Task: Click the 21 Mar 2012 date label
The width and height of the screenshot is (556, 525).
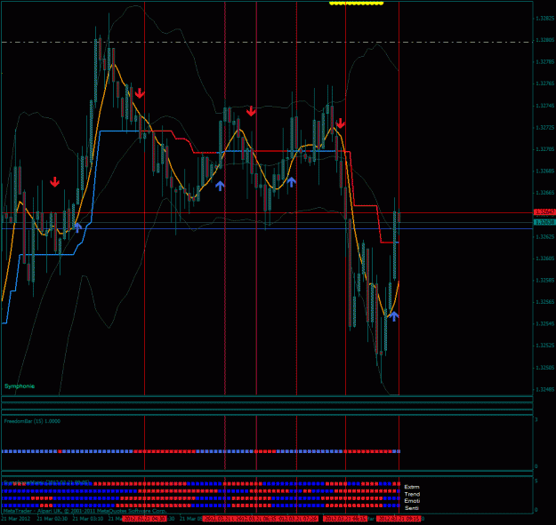Action: [16, 519]
